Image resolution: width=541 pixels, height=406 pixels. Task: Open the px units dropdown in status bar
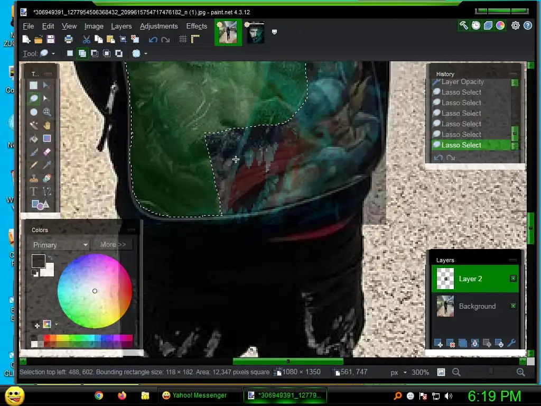point(405,373)
